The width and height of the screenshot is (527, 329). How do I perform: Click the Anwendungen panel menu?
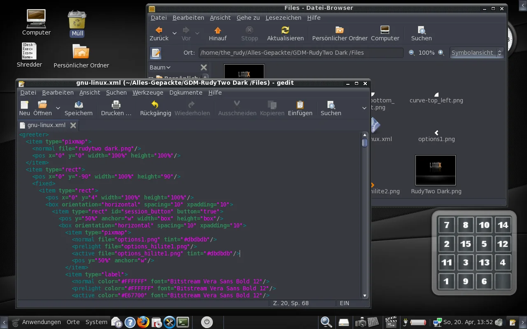click(x=41, y=322)
